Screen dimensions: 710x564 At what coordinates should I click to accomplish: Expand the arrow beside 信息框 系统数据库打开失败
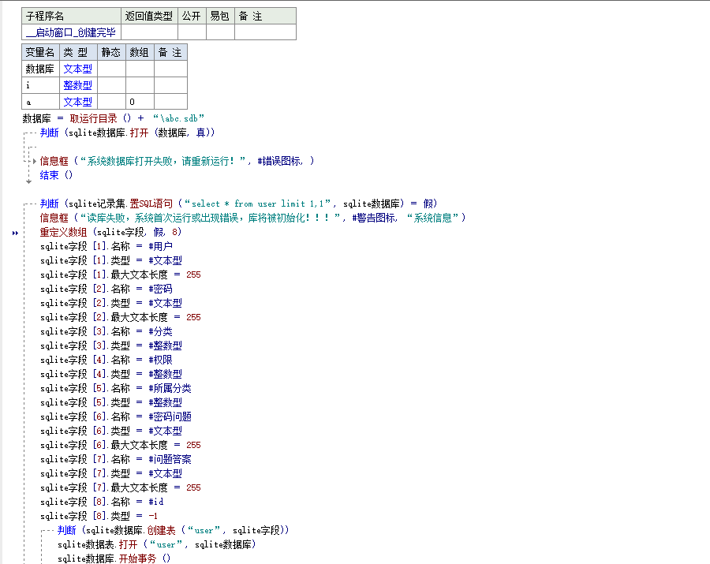click(x=35, y=161)
